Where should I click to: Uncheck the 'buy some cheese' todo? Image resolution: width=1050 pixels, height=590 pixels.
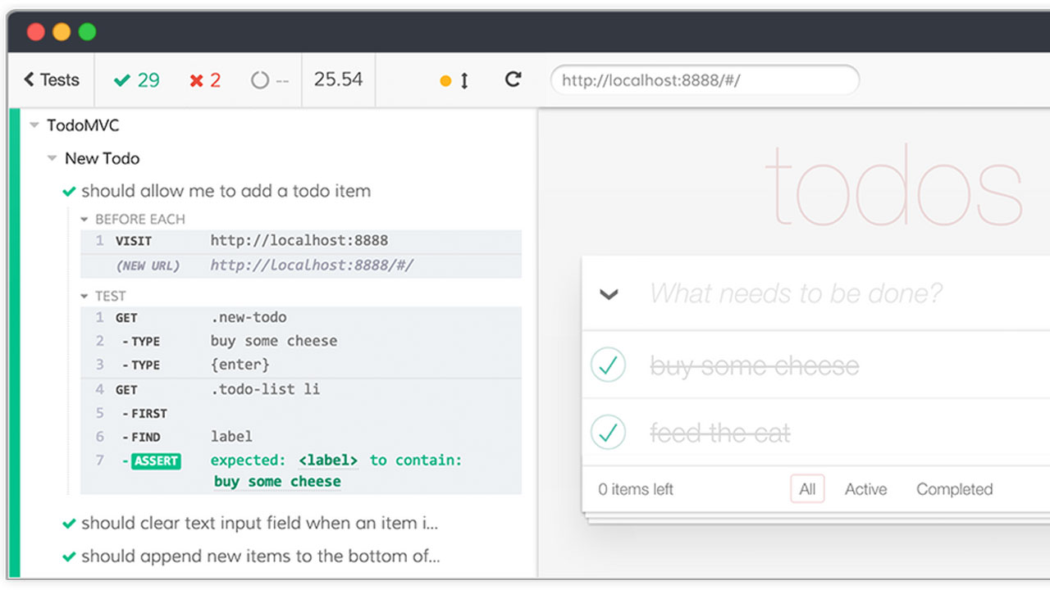click(608, 365)
